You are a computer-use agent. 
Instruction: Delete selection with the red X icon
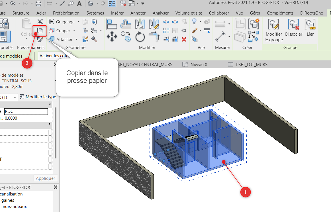pyautogui.click(x=184, y=40)
